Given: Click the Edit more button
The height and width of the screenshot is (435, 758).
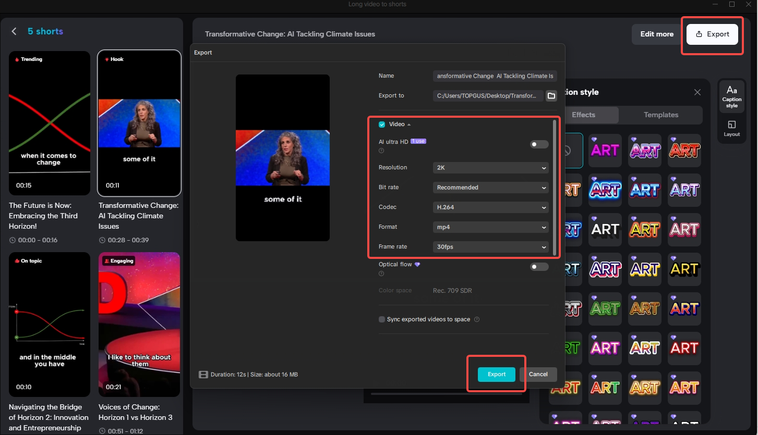Looking at the screenshot, I should tap(656, 34).
